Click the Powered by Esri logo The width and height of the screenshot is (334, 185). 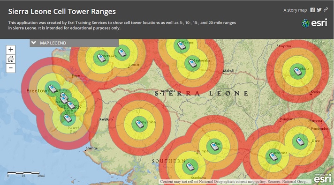(x=322, y=178)
